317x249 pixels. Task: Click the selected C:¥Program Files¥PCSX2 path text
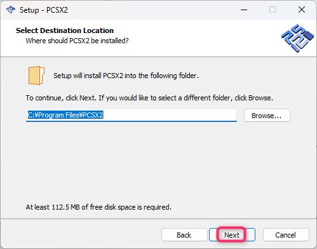pos(65,115)
